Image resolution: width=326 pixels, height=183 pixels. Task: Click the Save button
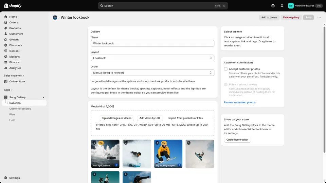click(x=308, y=17)
